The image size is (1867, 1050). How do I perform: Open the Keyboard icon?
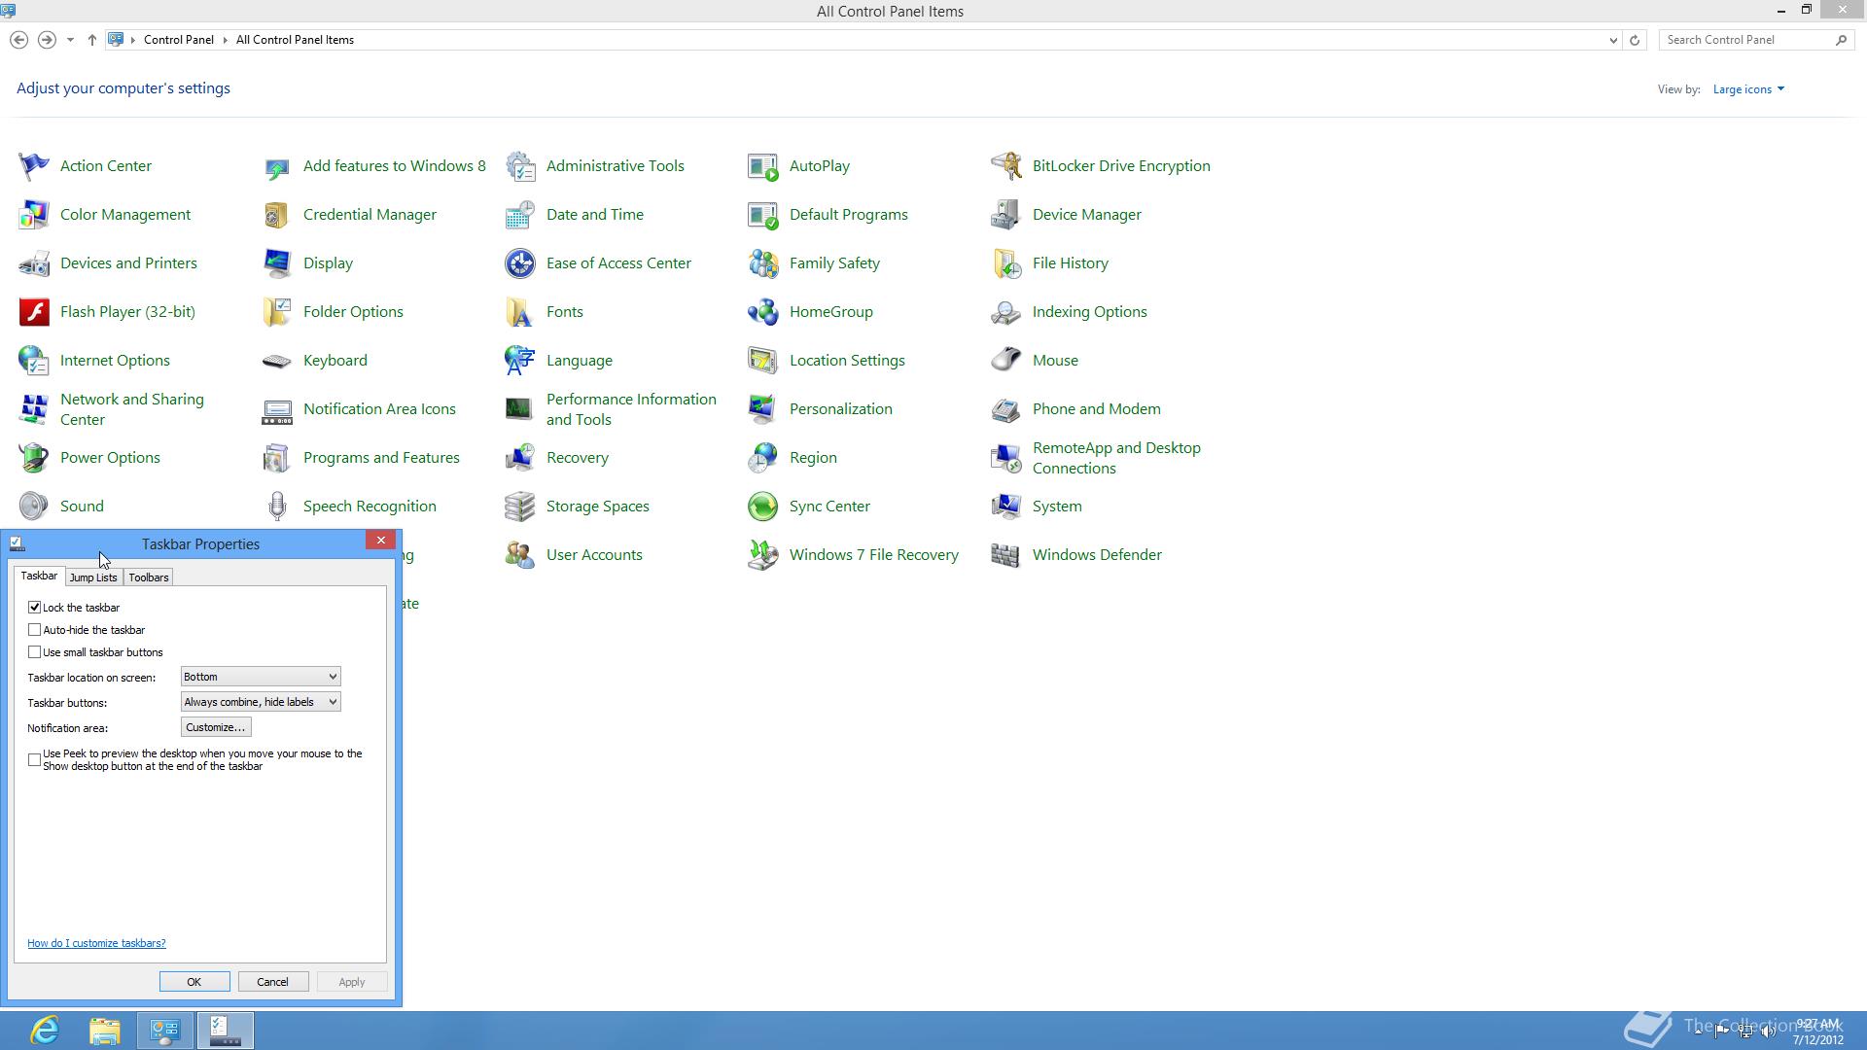click(x=277, y=361)
